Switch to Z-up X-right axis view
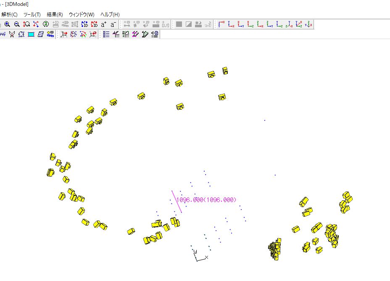The height and width of the screenshot is (281, 390). [260, 24]
